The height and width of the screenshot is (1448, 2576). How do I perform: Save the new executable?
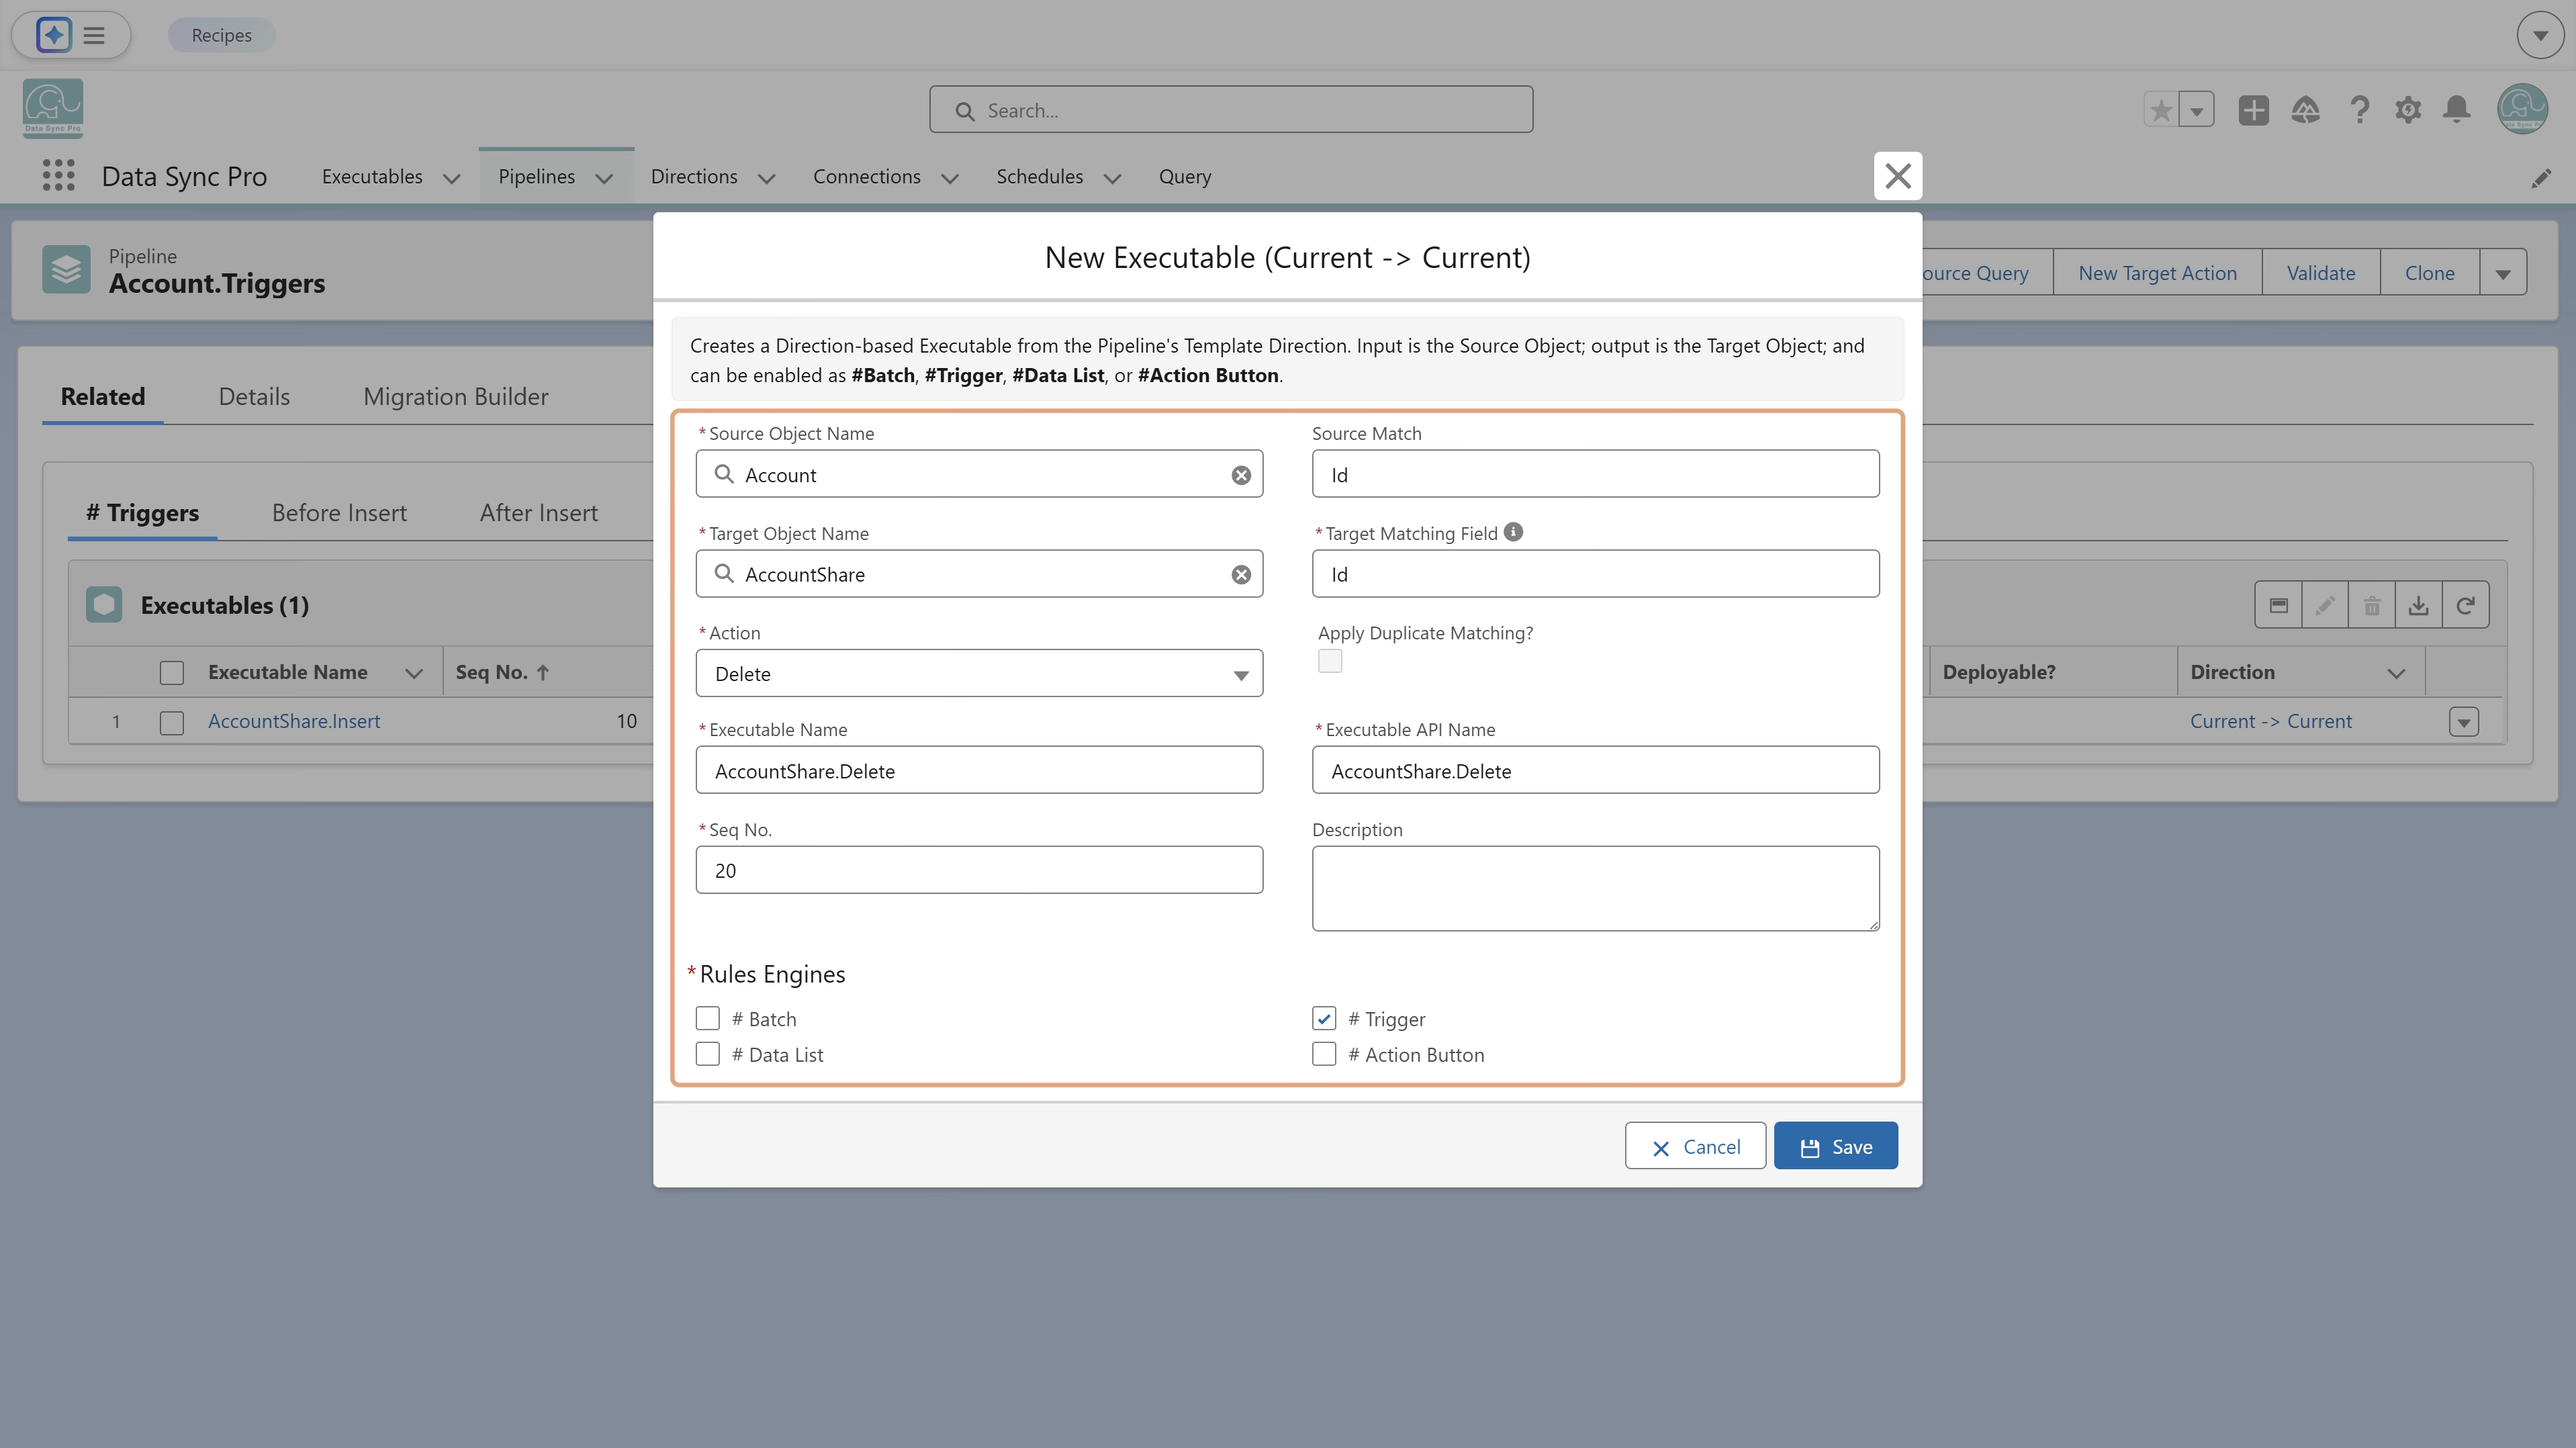tap(1836, 1146)
